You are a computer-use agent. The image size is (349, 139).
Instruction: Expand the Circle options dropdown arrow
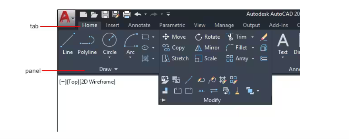point(109,58)
